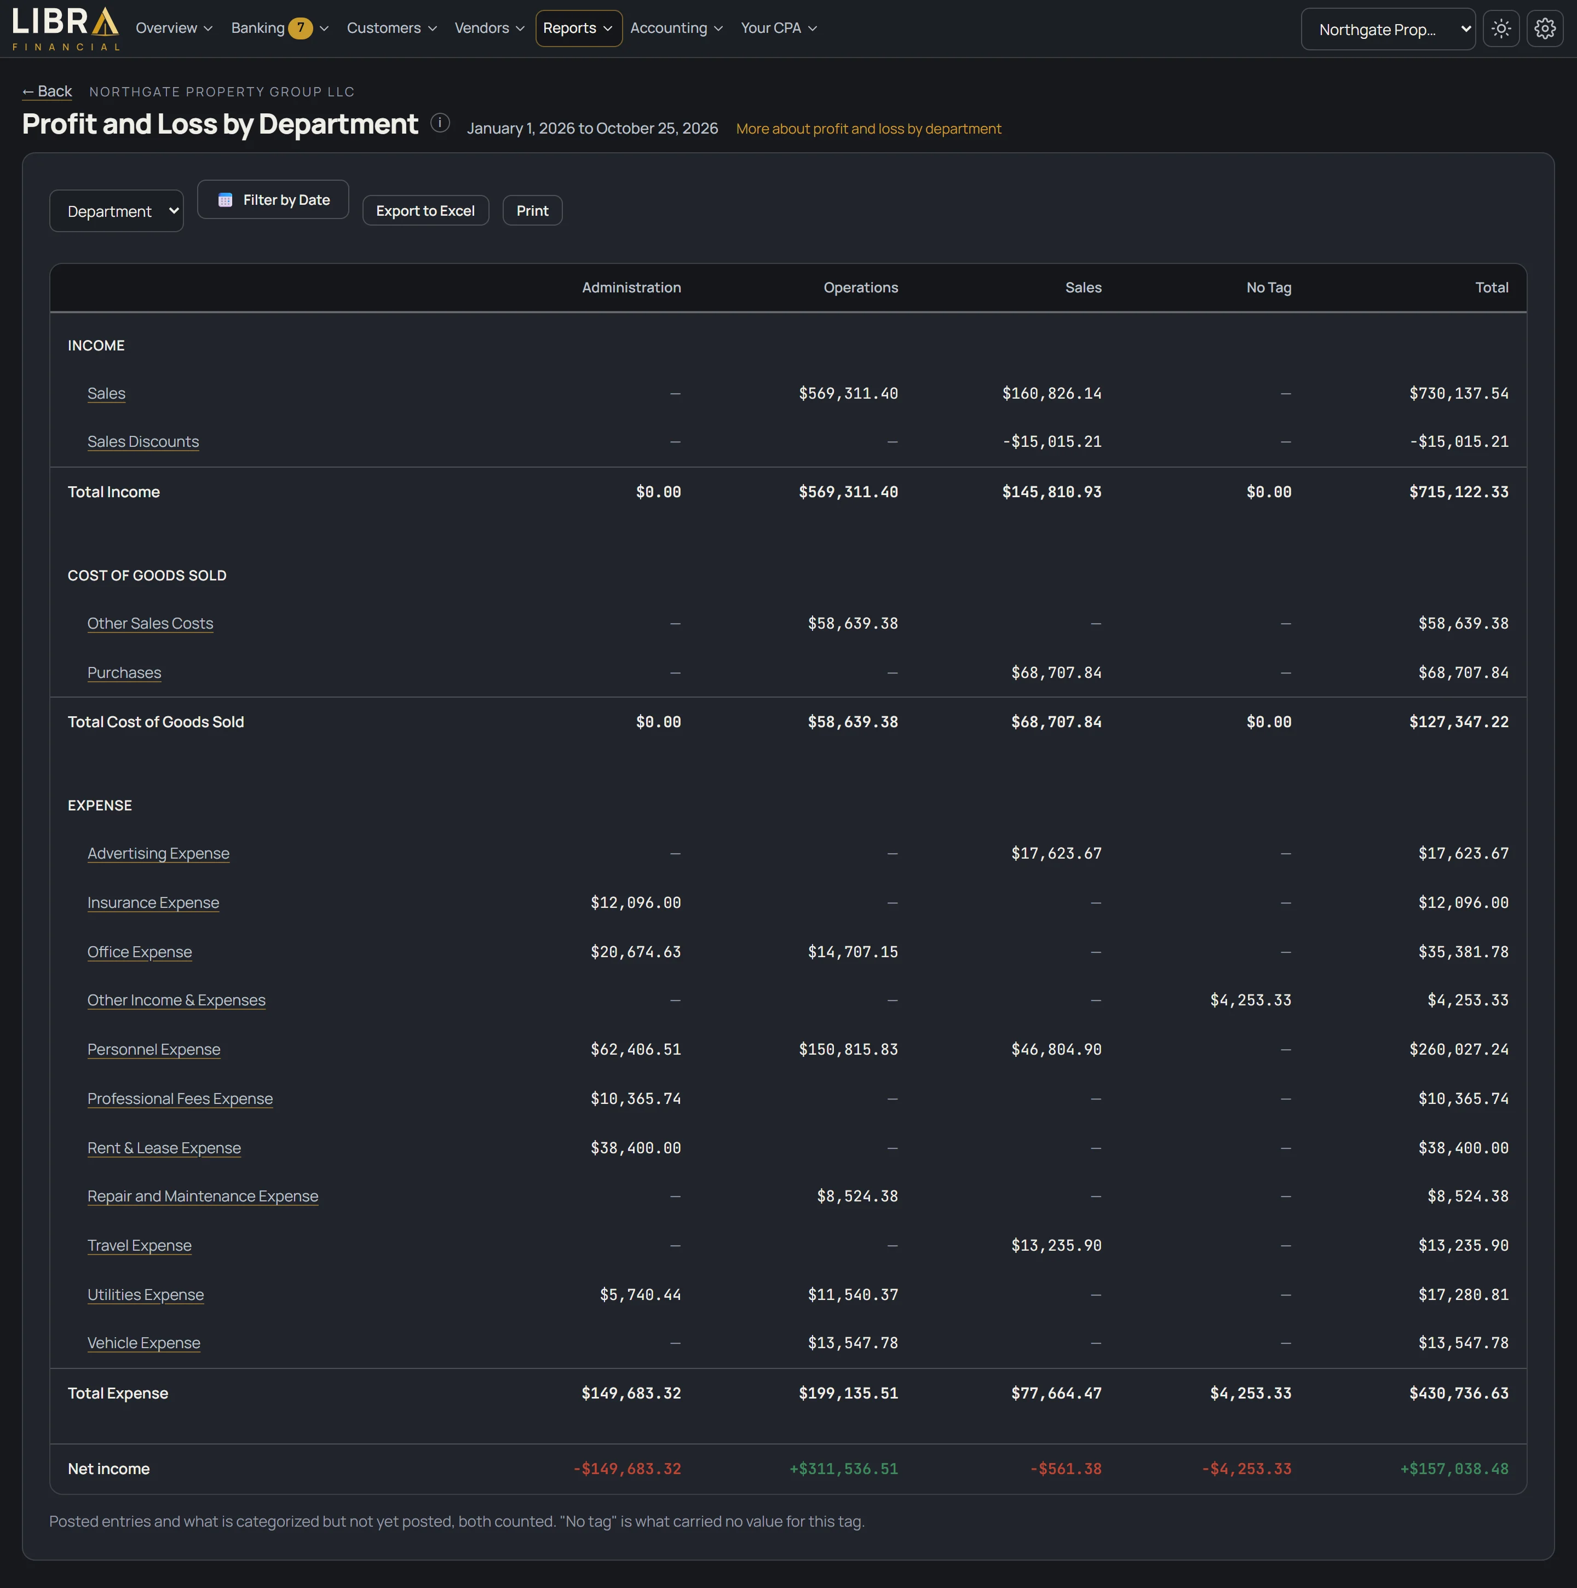Open the Sales Discounts account link

(x=143, y=442)
